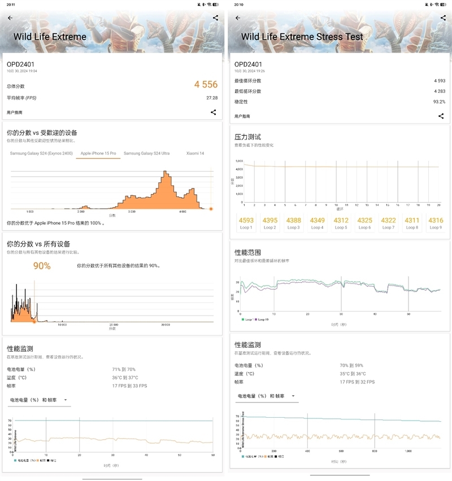452x481 pixels.
Task: Click the back arrow on Wild Life Extreme screen
Action: click(x=10, y=18)
